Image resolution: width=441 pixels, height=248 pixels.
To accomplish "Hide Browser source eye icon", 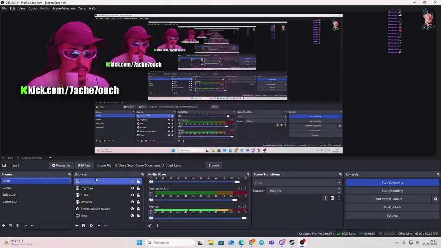I will pos(132,202).
